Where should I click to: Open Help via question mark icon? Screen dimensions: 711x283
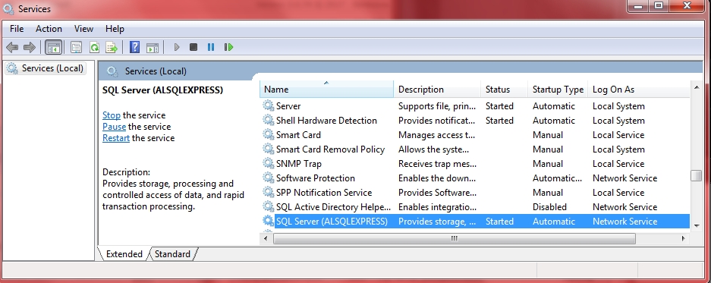pos(134,47)
